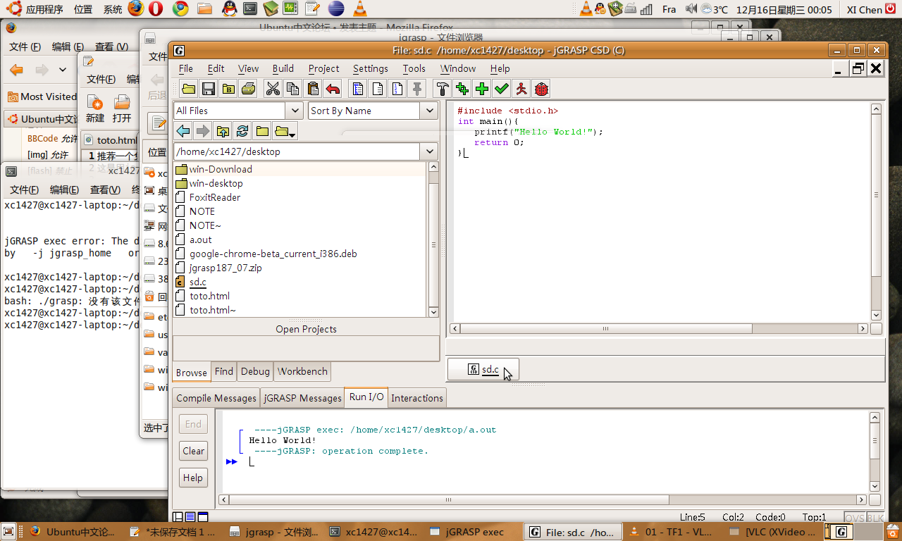Click the double green plus compile-and-link icon
Viewport: 902px width, 541px height.
tap(462, 89)
